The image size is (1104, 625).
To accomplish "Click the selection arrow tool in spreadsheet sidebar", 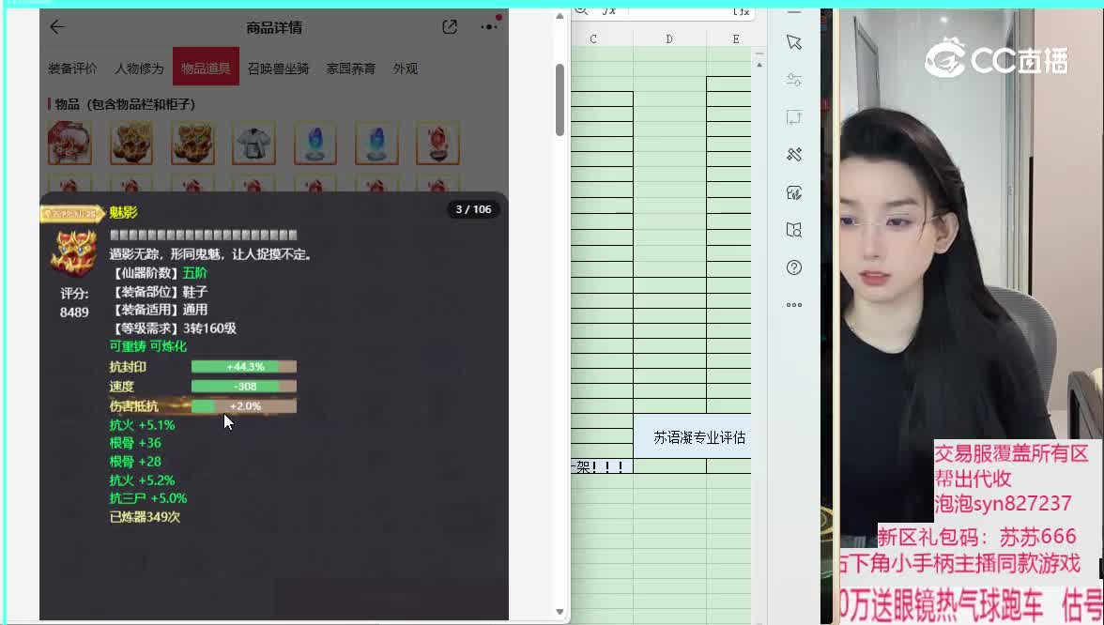I will (x=794, y=42).
